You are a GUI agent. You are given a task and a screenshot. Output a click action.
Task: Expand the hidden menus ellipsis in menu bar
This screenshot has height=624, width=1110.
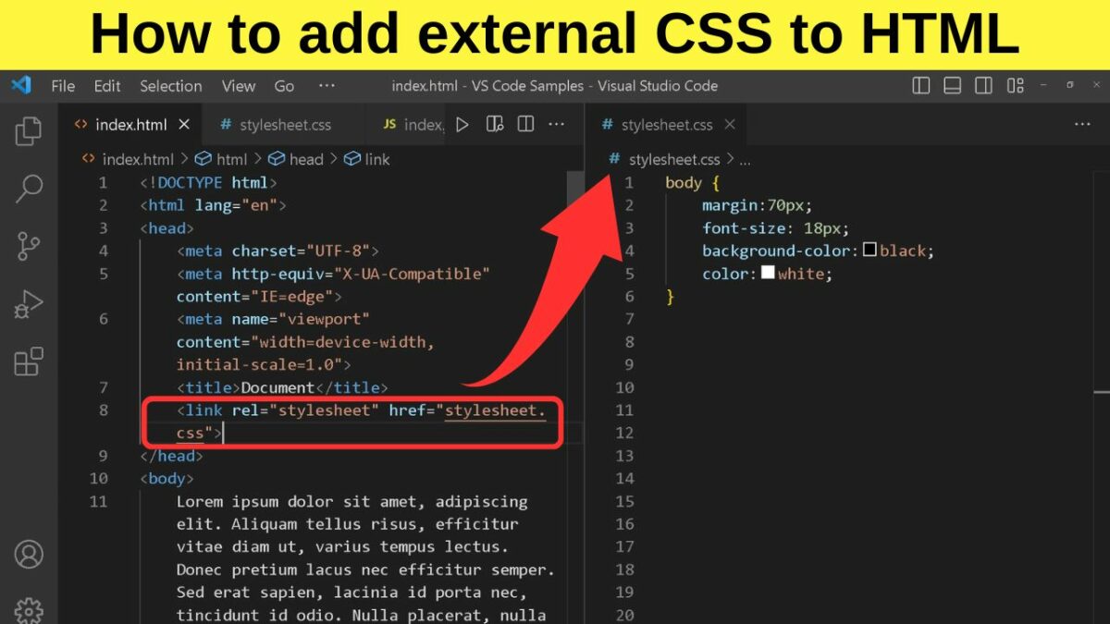point(327,86)
